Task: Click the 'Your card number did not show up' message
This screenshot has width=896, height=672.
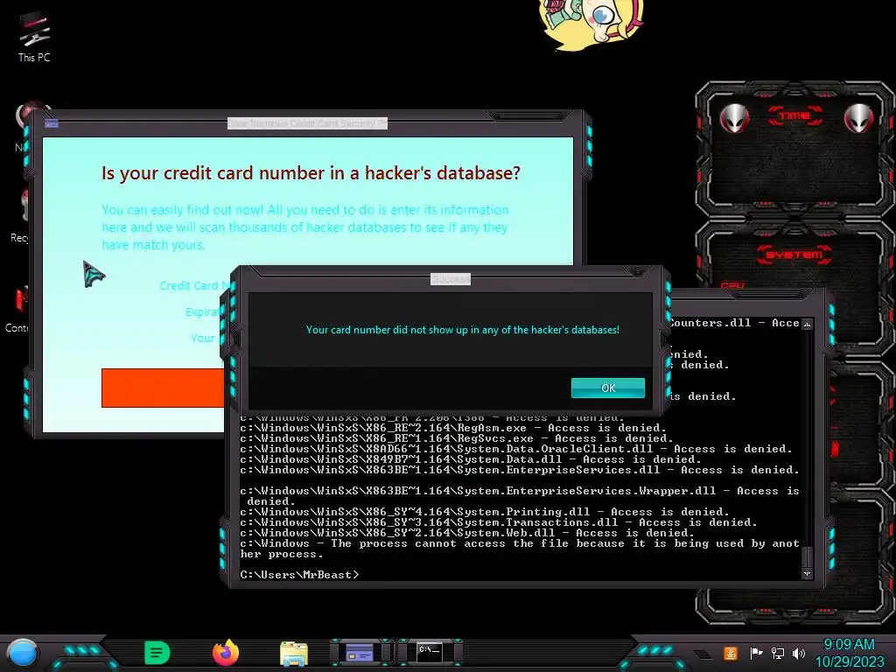Action: (462, 330)
